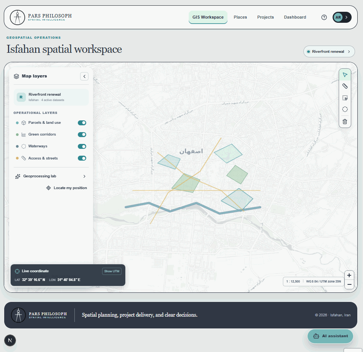363x352 pixels.
Task: Select the circle draw tool
Action: [x=345, y=109]
